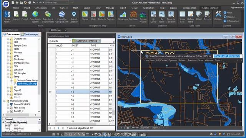Click Export to Google Earth icon

(x=62, y=17)
